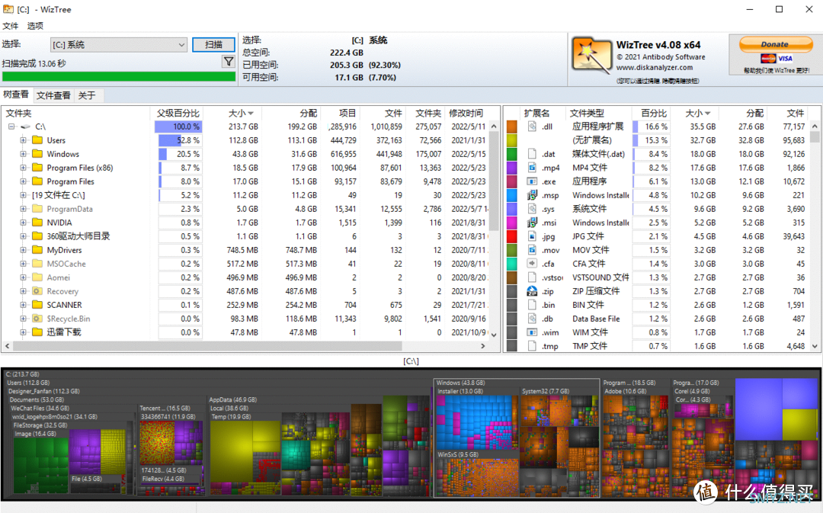This screenshot has height=513, width=823.
Task: Select the Program Files (x86) folder icon
Action: coord(37,168)
